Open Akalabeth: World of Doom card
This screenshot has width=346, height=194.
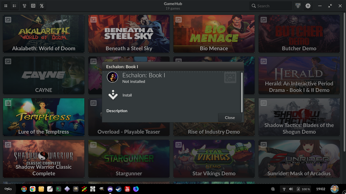[44, 34]
